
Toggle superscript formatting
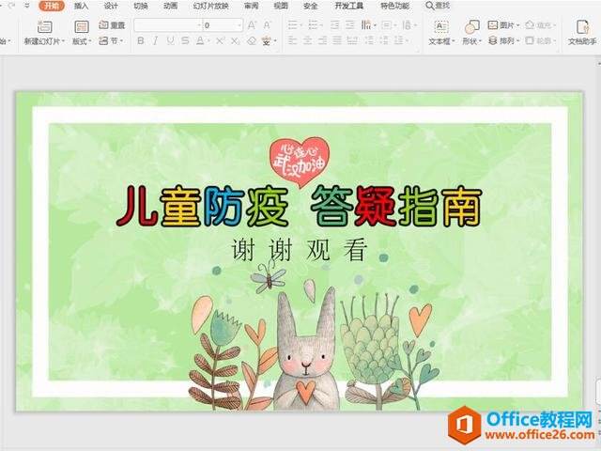(220, 40)
